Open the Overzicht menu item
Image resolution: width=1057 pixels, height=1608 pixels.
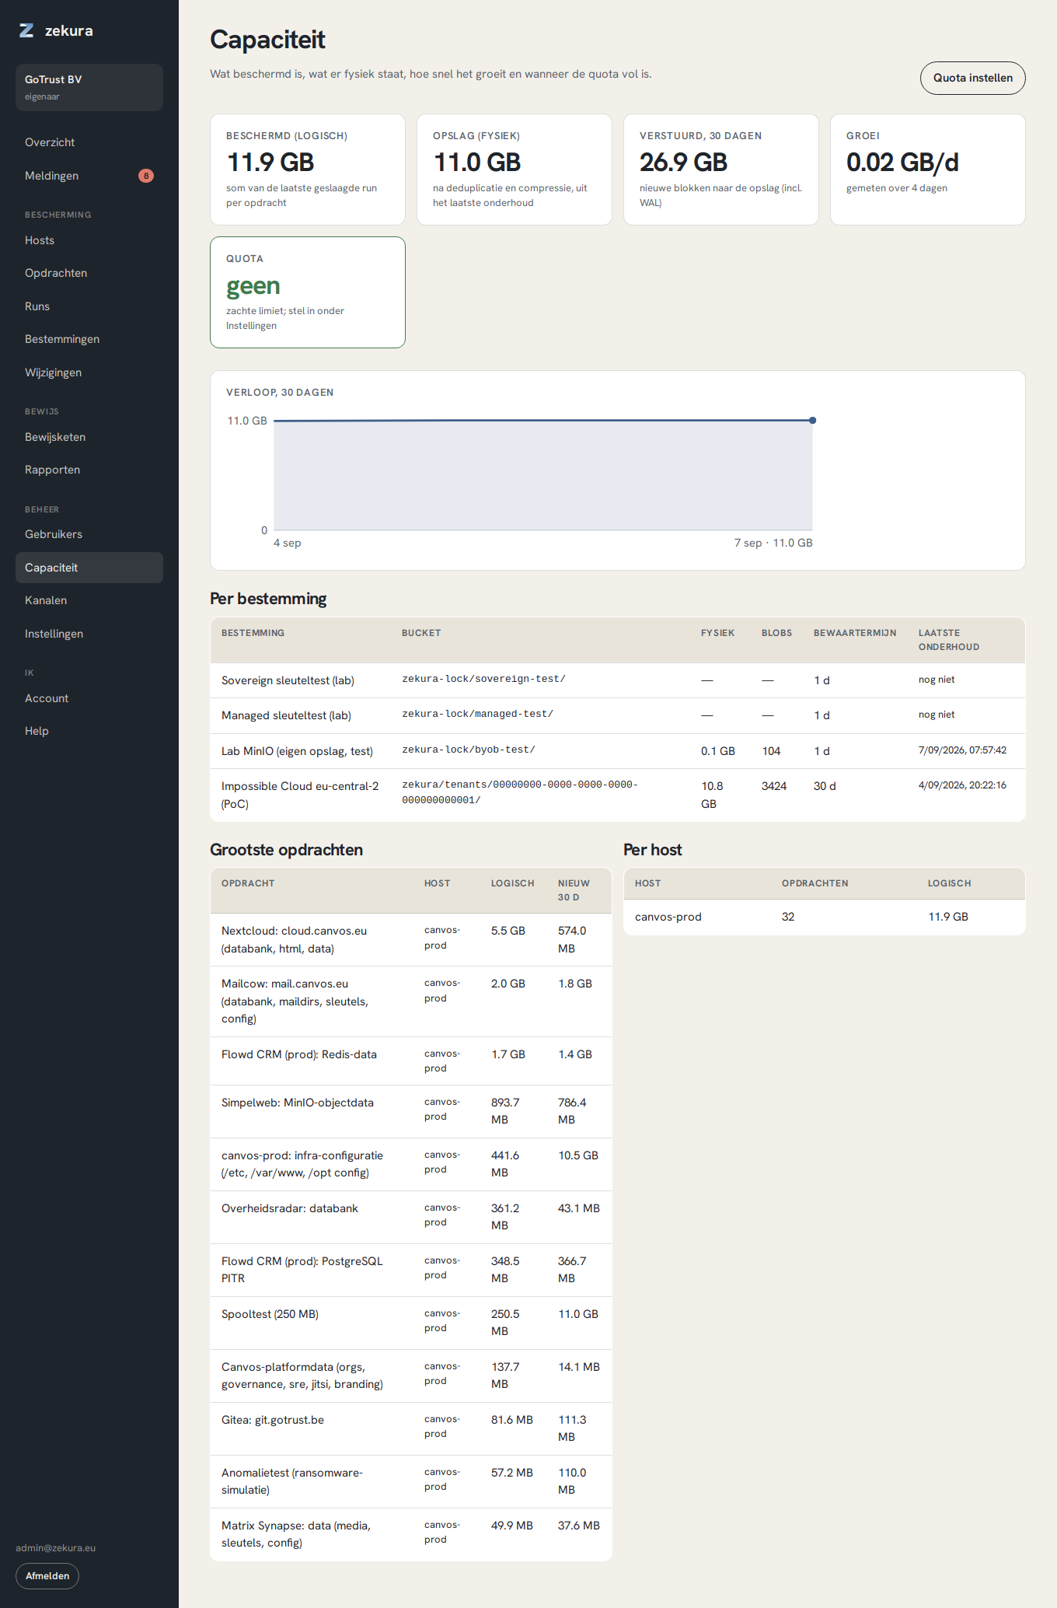(89, 142)
